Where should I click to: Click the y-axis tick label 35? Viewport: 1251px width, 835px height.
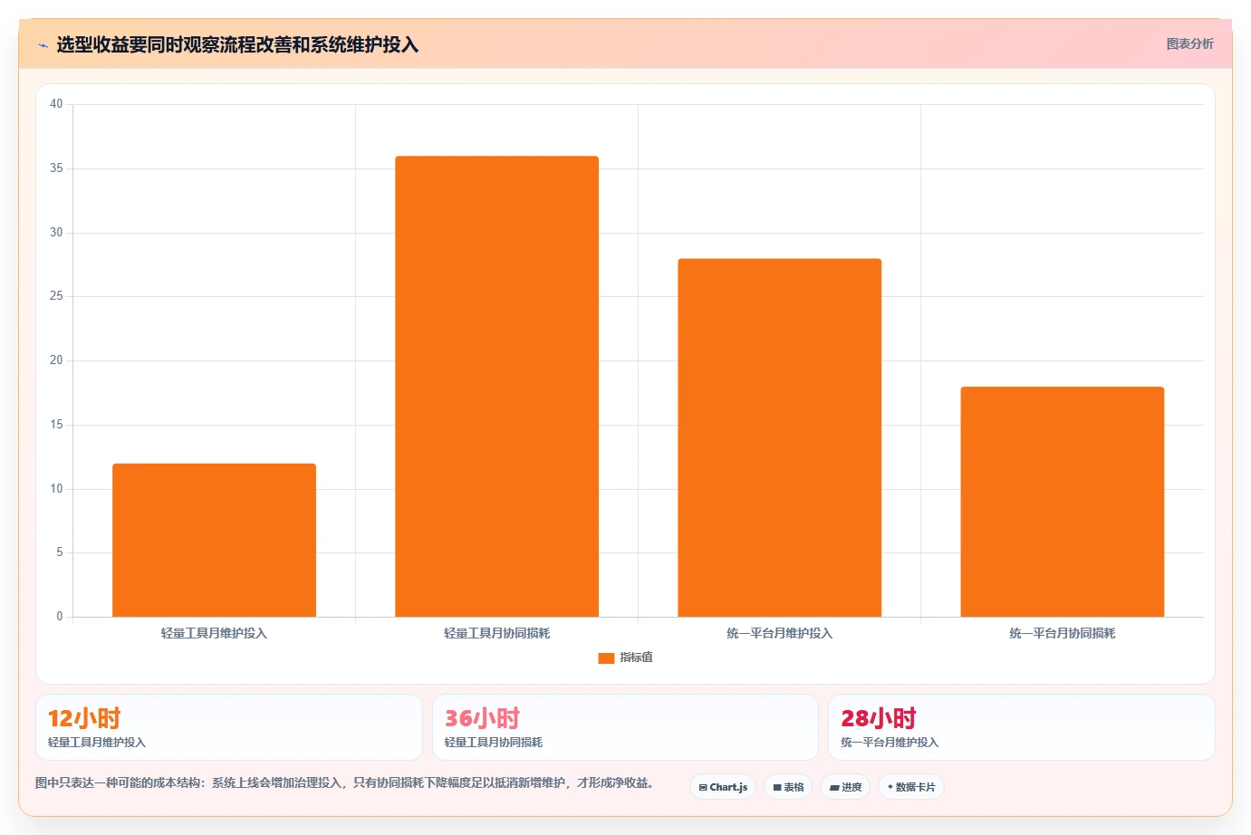click(56, 168)
